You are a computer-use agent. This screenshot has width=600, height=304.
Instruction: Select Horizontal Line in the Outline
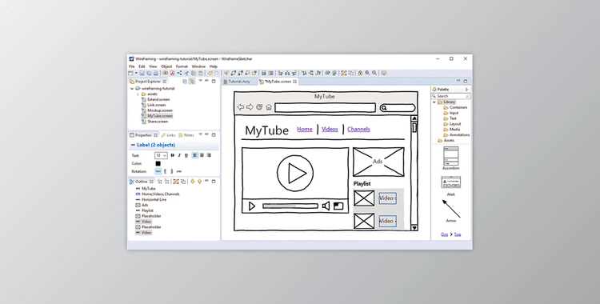[154, 199]
